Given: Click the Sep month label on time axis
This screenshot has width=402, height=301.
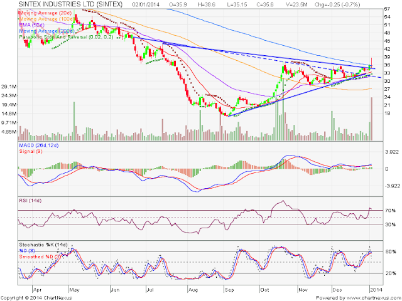Looking at the screenshot, I should [x=229, y=290].
